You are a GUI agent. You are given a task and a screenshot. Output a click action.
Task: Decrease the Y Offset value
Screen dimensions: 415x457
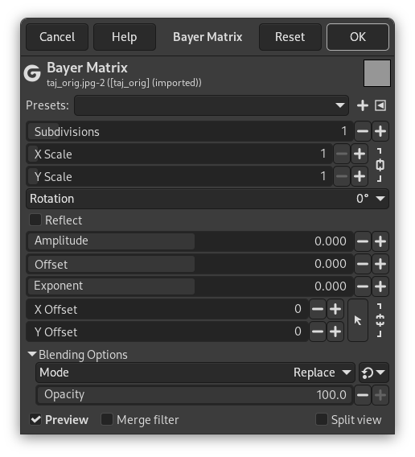[318, 331]
